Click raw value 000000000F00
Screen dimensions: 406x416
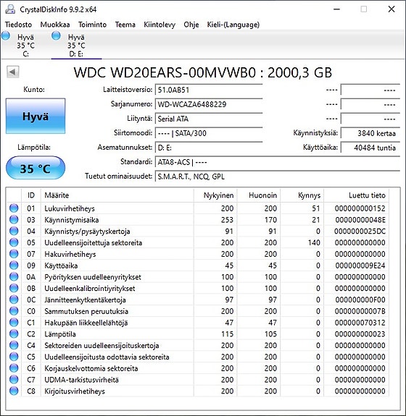360,300
